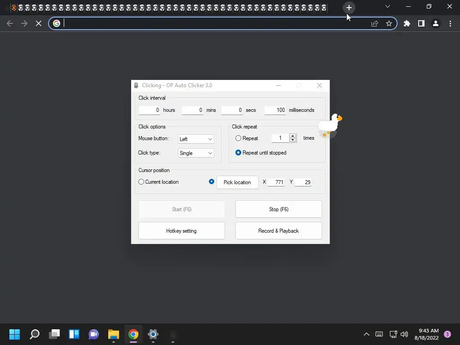Bookmark this tab with the star icon

(x=389, y=23)
